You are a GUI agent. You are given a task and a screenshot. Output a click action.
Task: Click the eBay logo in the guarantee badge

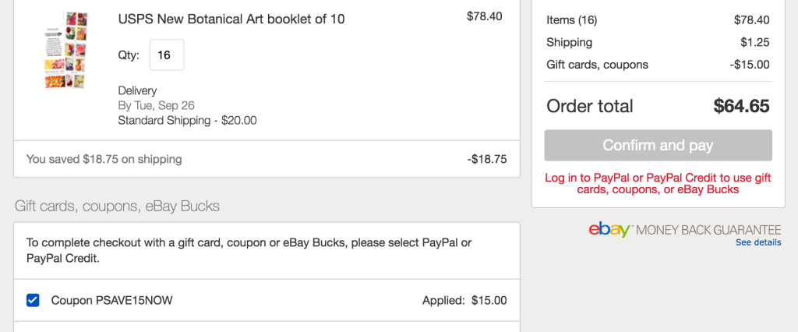pos(609,230)
